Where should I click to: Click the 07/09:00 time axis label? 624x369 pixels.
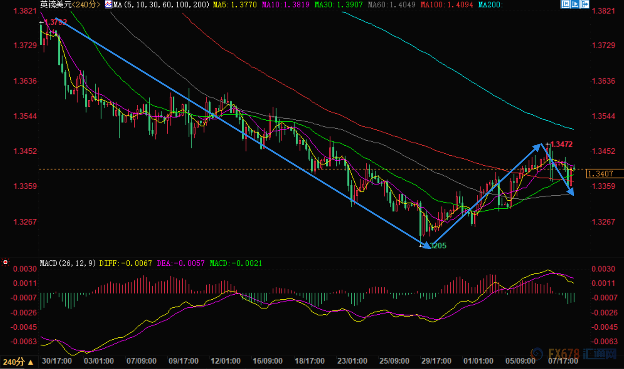point(141,361)
